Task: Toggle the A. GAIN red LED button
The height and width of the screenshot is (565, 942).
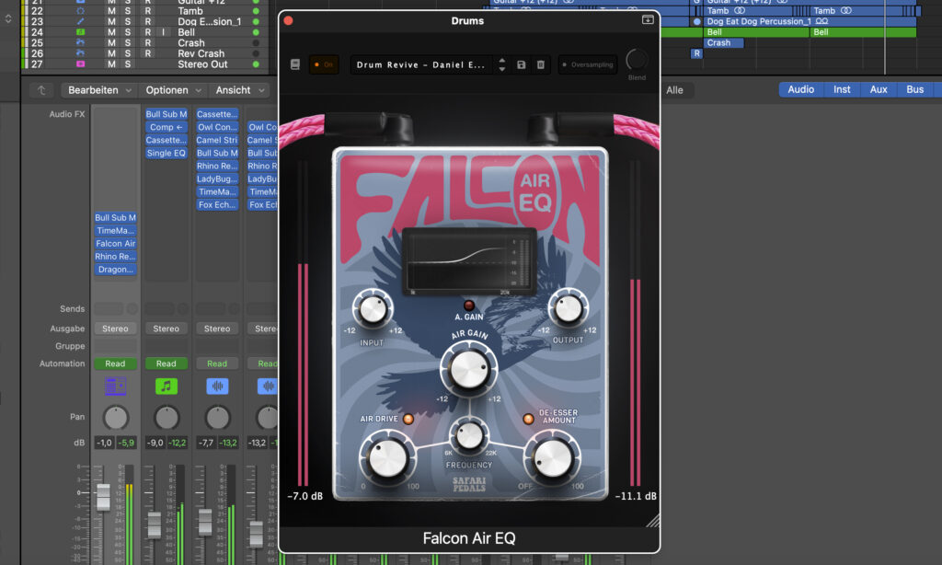Action: (x=468, y=305)
